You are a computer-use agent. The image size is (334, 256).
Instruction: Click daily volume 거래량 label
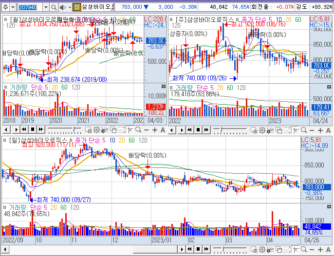(x=17, y=207)
